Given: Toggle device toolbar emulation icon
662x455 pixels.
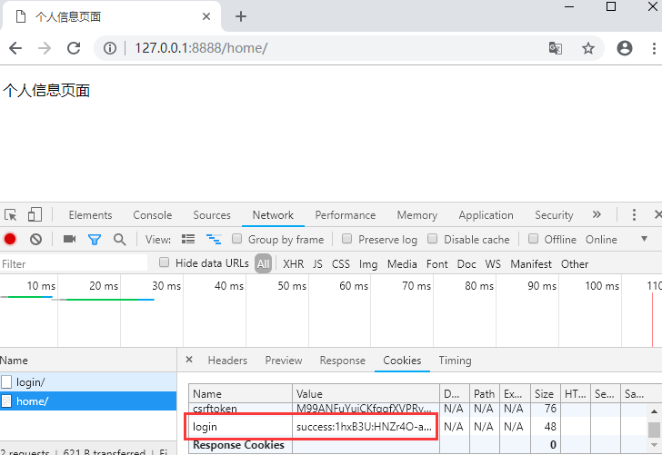Looking at the screenshot, I should pyautogui.click(x=35, y=214).
